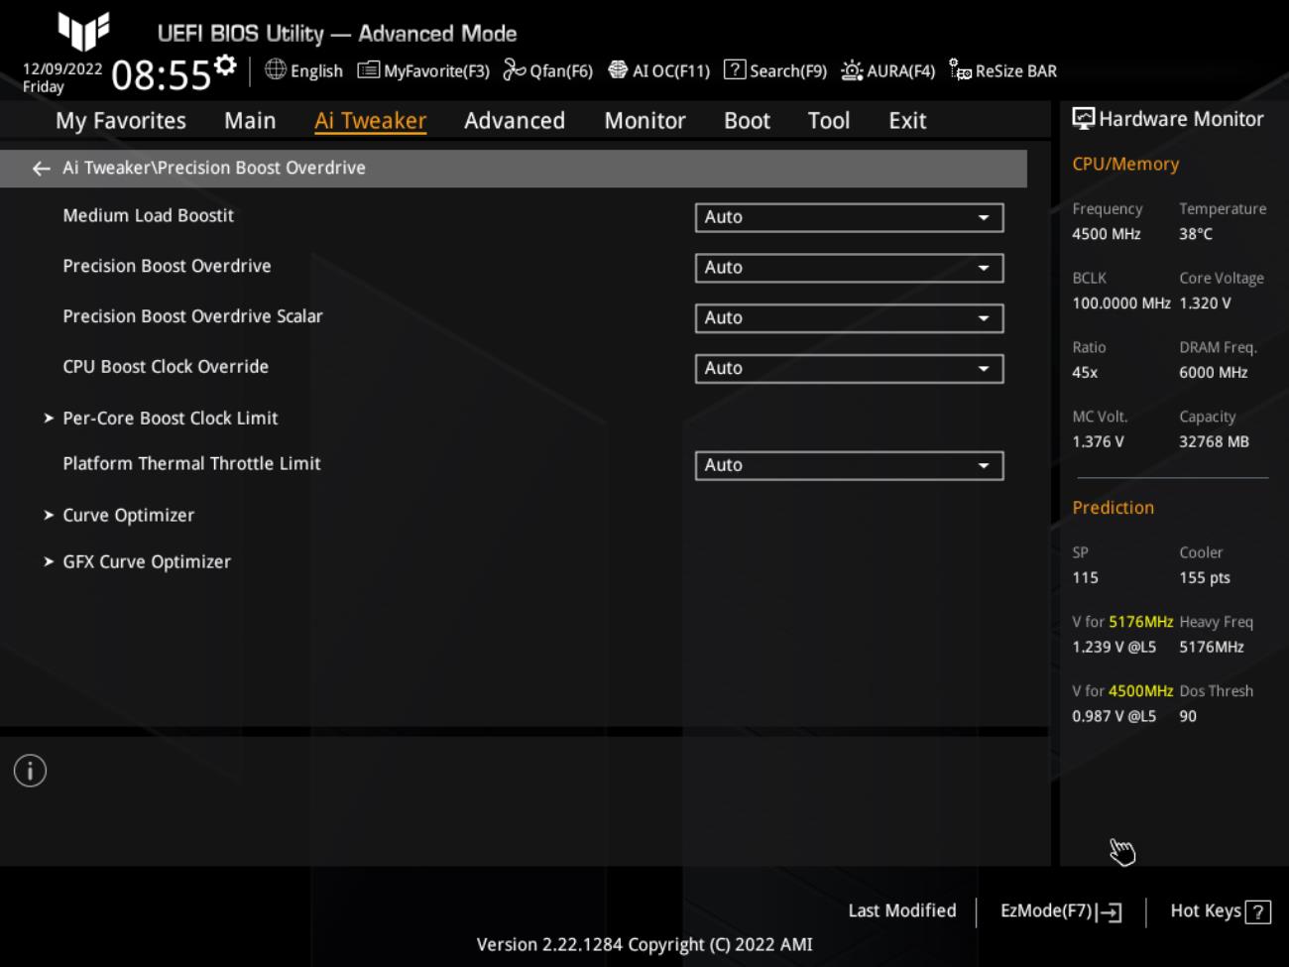The width and height of the screenshot is (1289, 967).
Task: Click the back arrow in the breadcrumb bar
Action: [x=41, y=169]
